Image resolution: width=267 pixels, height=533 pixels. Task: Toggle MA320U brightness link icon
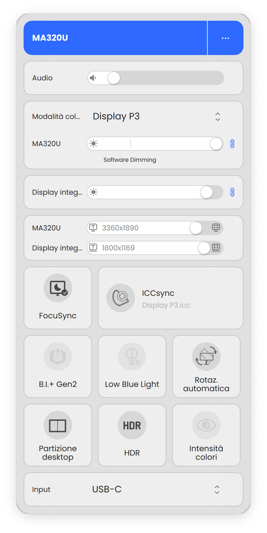[x=232, y=144]
